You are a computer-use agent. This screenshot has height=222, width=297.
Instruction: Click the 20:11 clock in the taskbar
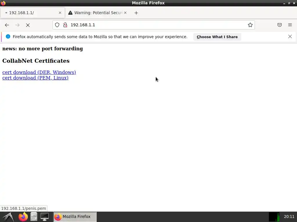coord(289,217)
